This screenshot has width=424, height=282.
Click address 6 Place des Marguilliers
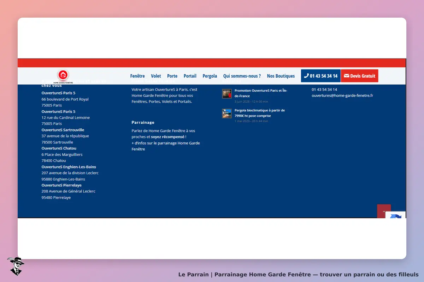tap(62, 154)
